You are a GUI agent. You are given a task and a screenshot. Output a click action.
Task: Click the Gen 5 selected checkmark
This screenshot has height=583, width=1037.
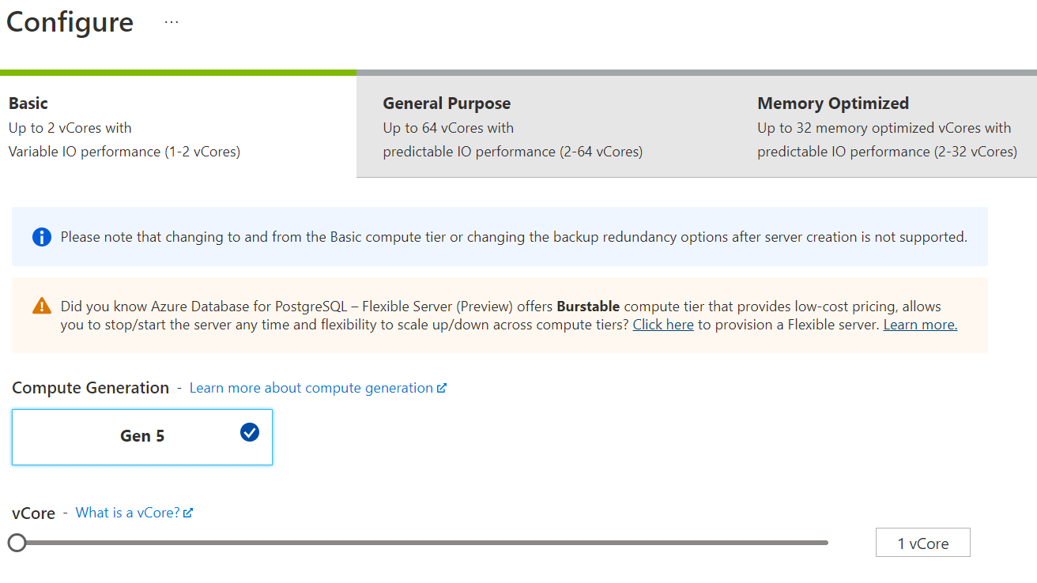[x=250, y=432]
